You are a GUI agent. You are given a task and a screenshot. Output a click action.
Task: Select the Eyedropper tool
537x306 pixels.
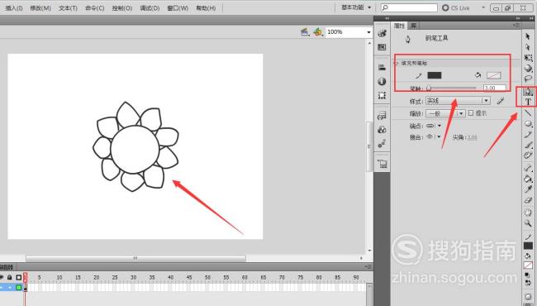[x=528, y=189]
